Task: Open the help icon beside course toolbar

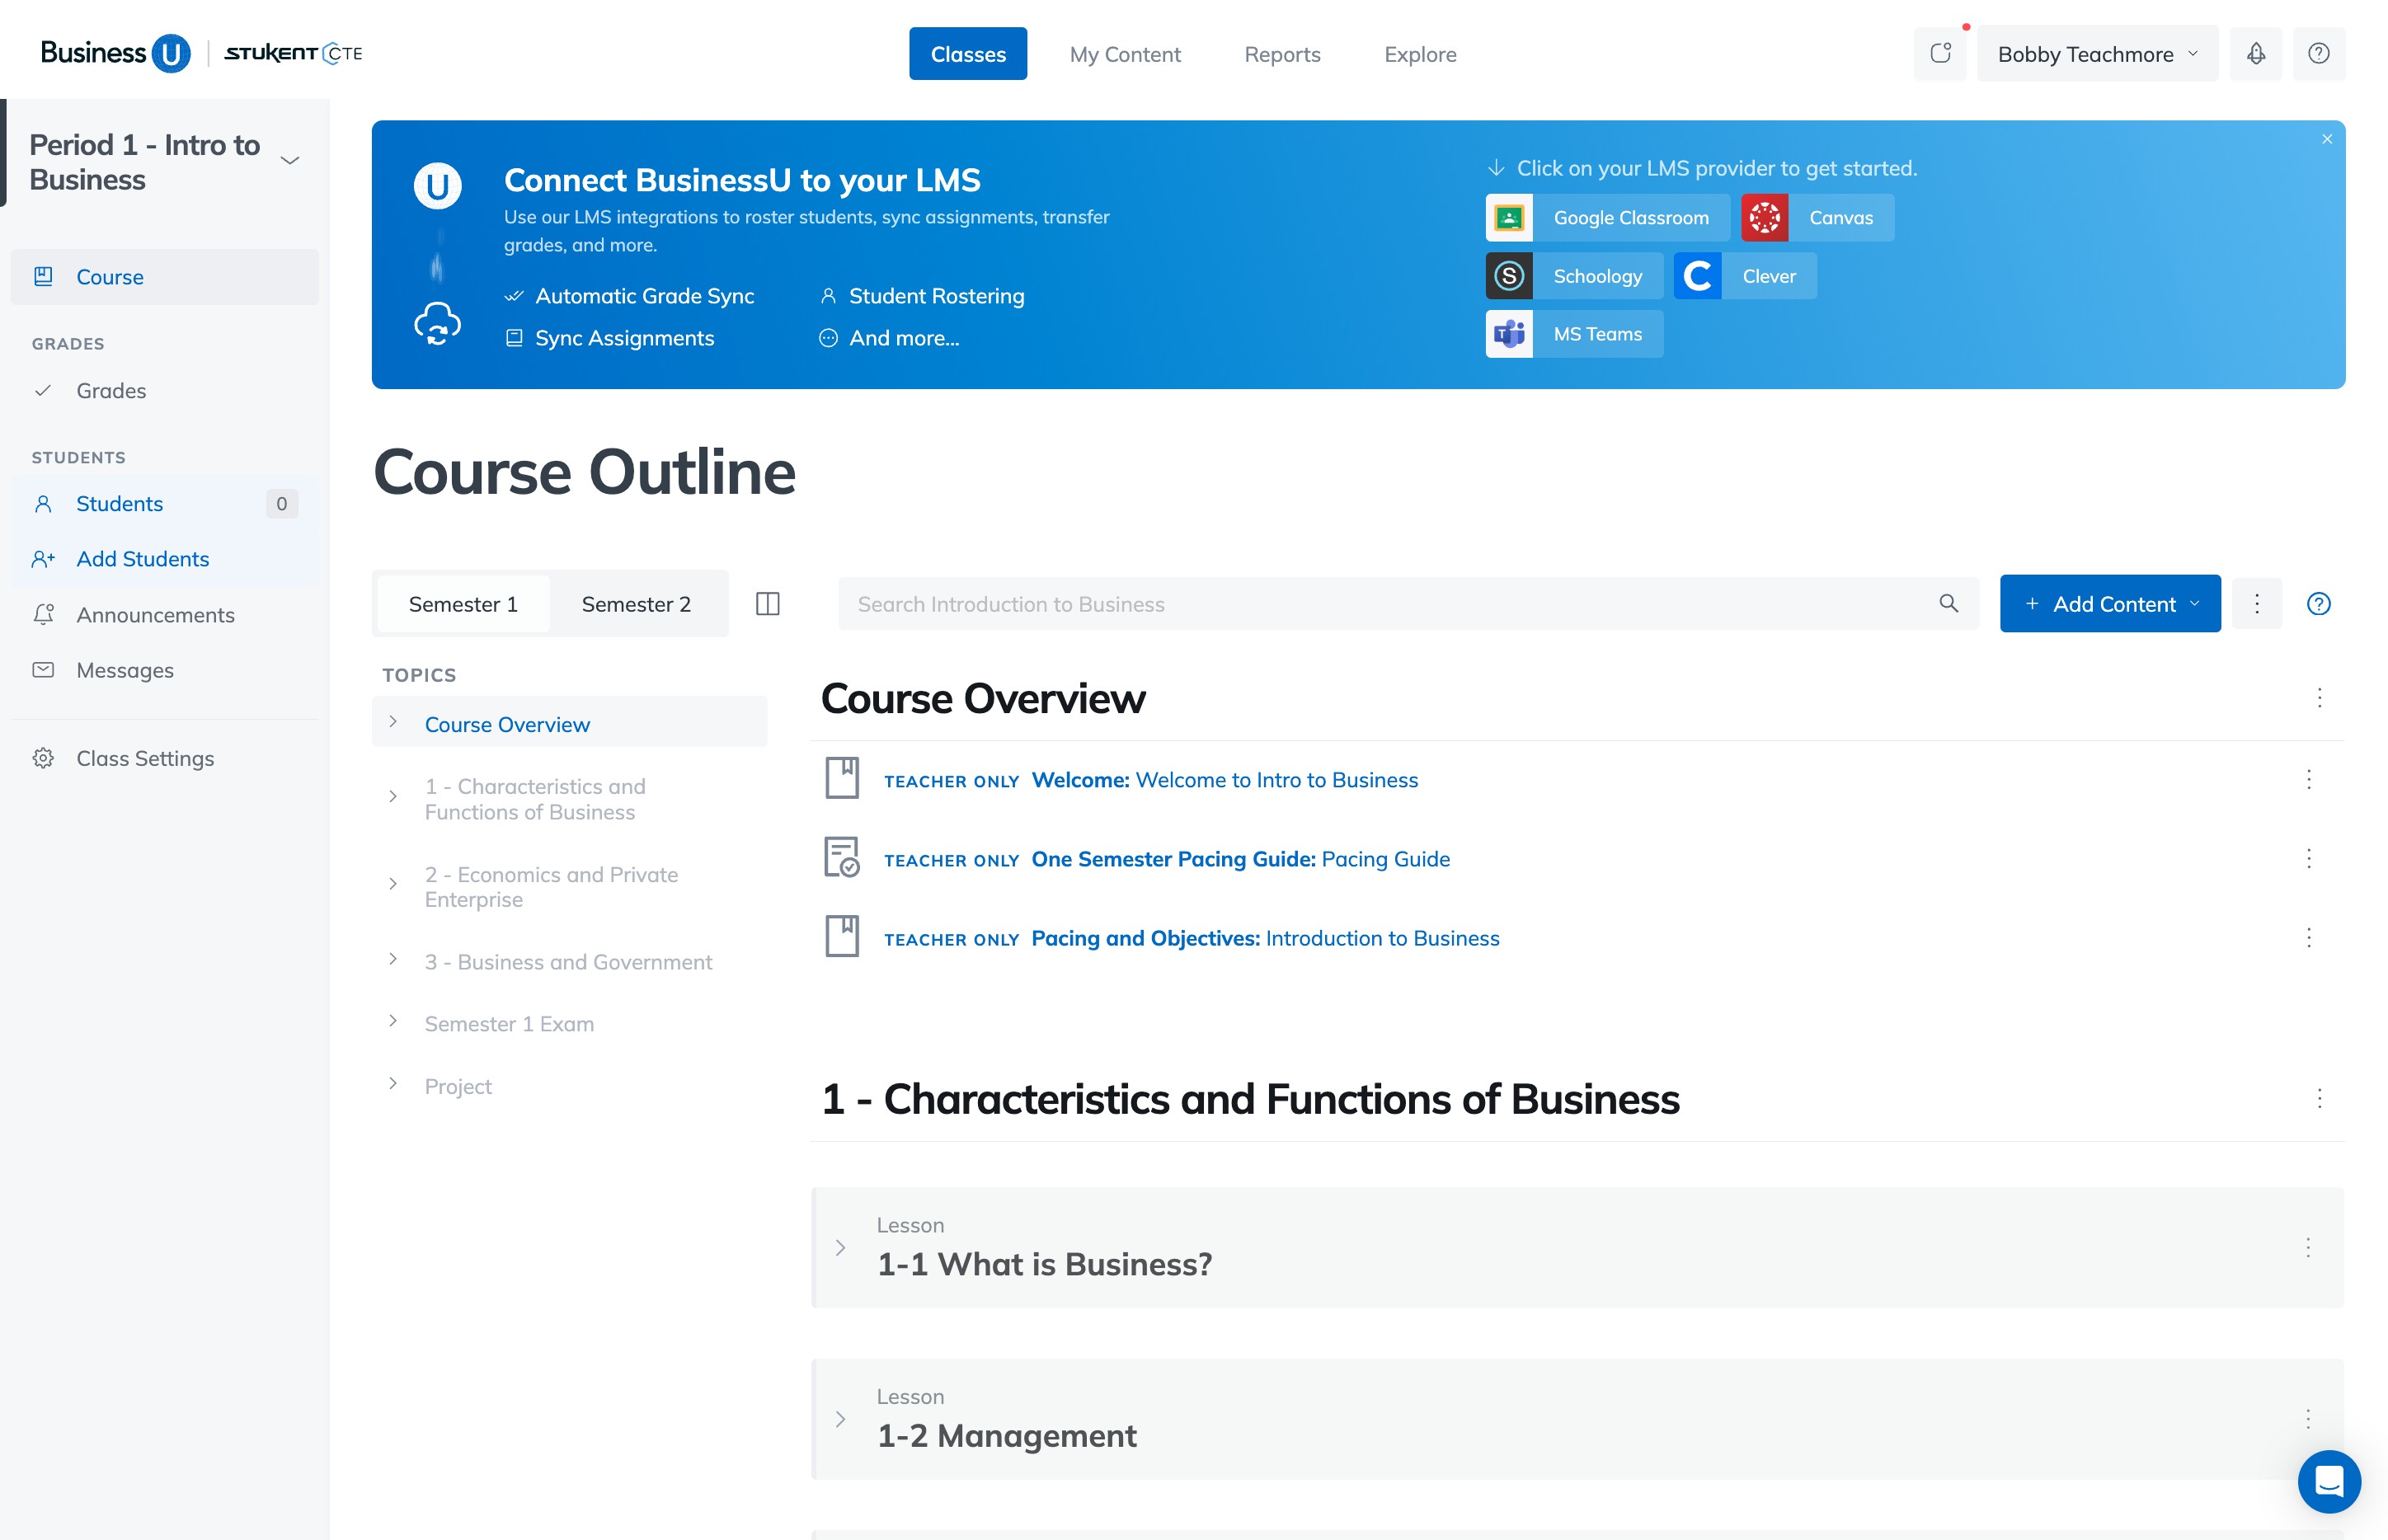Action: coord(2319,604)
